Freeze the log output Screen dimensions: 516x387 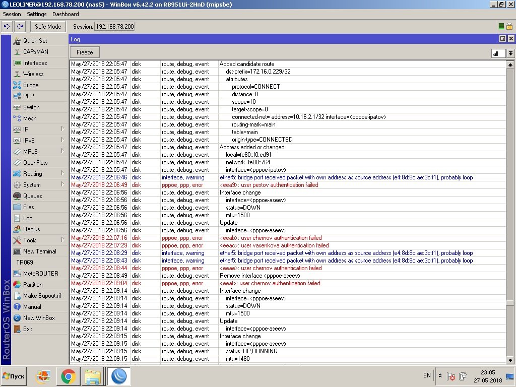85,52
